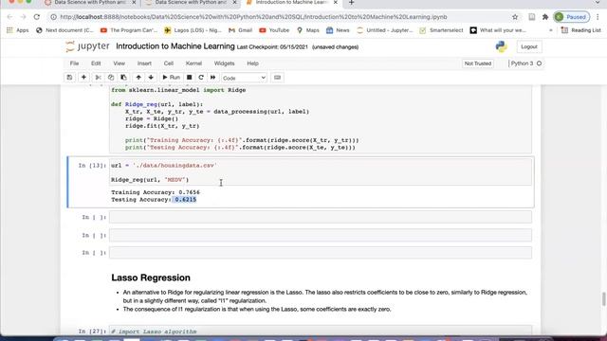Cut selected cells with scissors icon
607x341 pixels.
(98, 78)
